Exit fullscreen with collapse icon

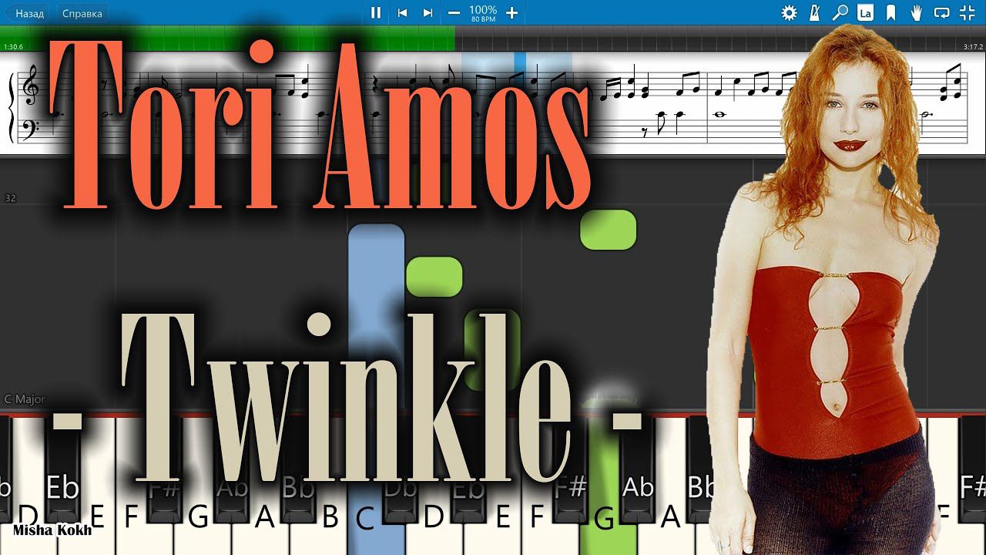[x=967, y=12]
